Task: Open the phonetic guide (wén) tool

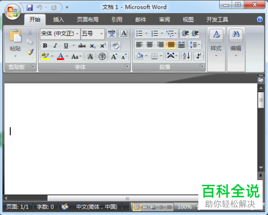Action: (111, 33)
